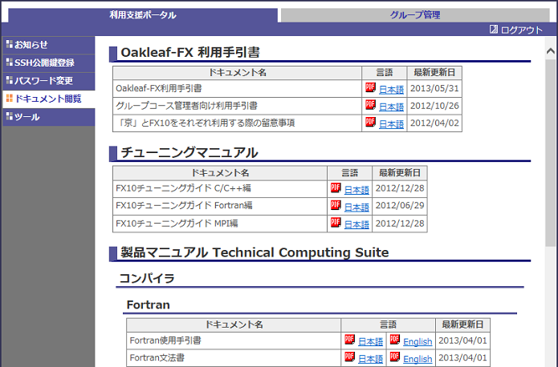Screen dimensions: 558x367
Task: Click チューニングマニュアル section heading
Action: (189, 153)
